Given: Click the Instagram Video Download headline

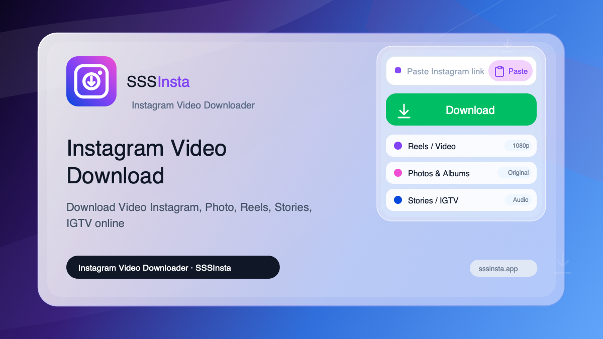Looking at the screenshot, I should coord(147,162).
